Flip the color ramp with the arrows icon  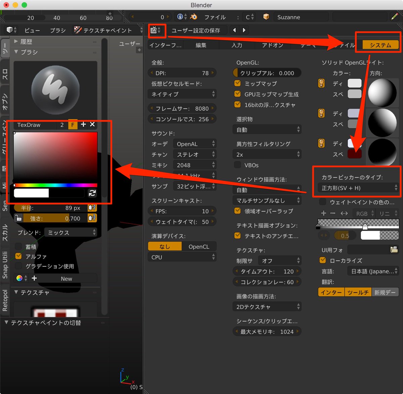(344, 213)
